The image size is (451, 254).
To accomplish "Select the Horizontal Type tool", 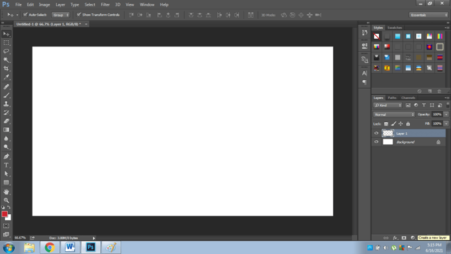I will [x=7, y=165].
